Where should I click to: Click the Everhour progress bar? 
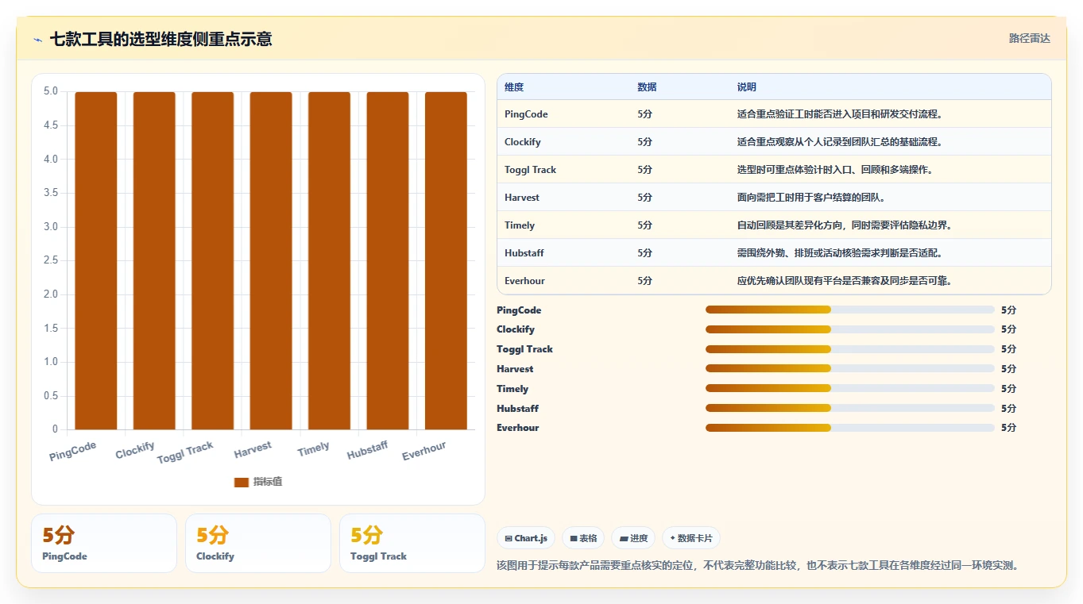tap(850, 428)
